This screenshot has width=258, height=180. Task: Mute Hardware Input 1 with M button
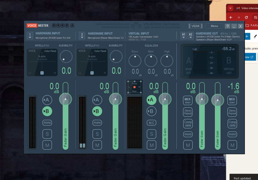click(x=47, y=145)
